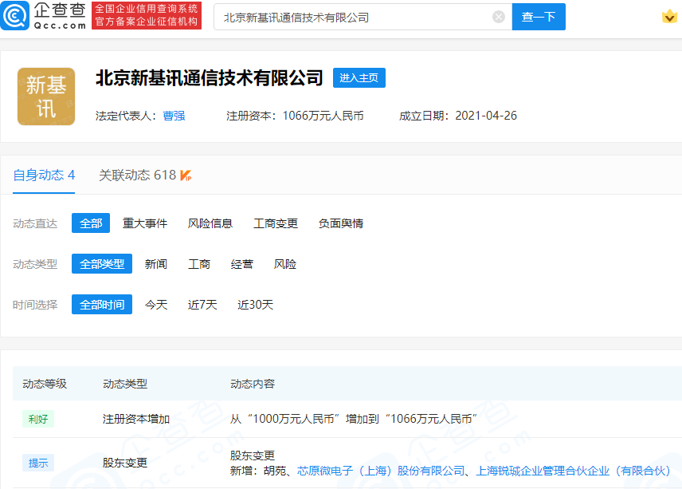Image resolution: width=682 pixels, height=489 pixels.
Task: Choose 新闻 dynamic type
Action: (x=156, y=264)
